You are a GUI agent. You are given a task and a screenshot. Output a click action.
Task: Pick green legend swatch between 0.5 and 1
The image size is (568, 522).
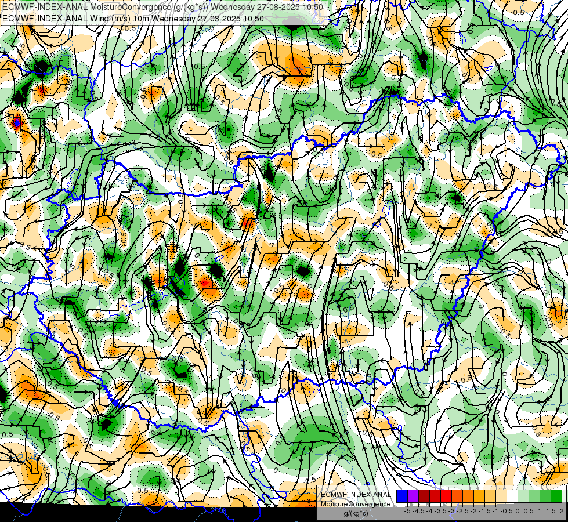tap(534, 496)
